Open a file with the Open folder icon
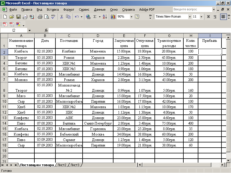 point(12,17)
